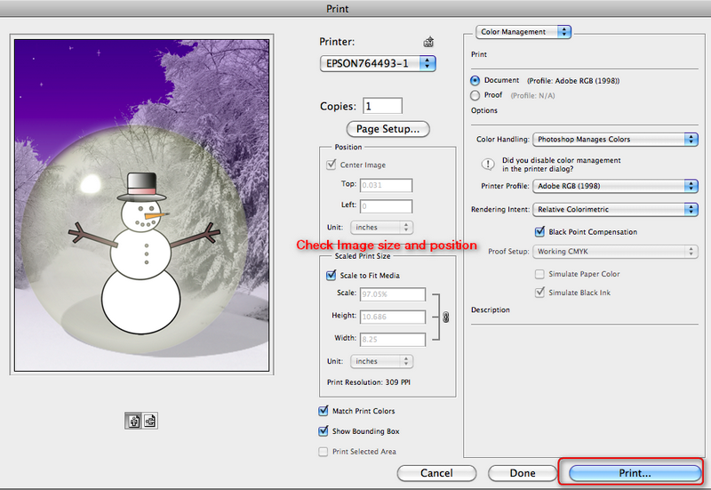Image resolution: width=711 pixels, height=490 pixels.
Task: Click the Copies input field
Action: pyautogui.click(x=382, y=106)
